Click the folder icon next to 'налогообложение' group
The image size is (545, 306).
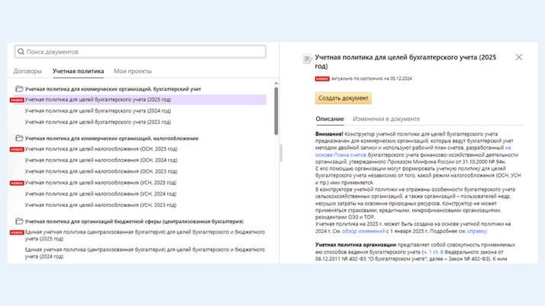19,139
